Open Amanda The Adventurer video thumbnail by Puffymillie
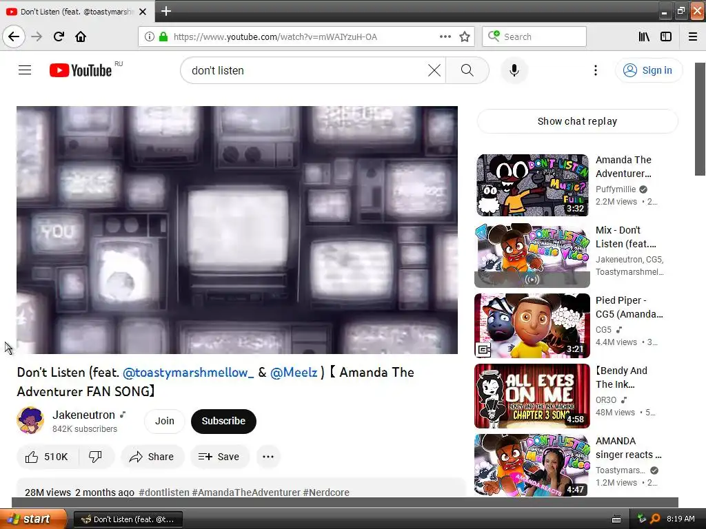The width and height of the screenshot is (706, 529). 532,185
